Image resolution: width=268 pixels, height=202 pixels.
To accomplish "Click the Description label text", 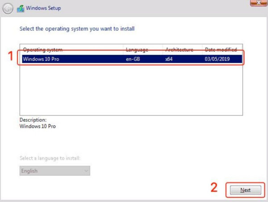I will [33, 120].
